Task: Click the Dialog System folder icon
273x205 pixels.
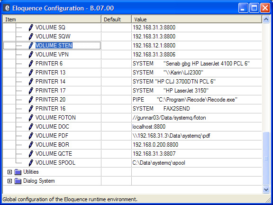Action: coord(18,181)
